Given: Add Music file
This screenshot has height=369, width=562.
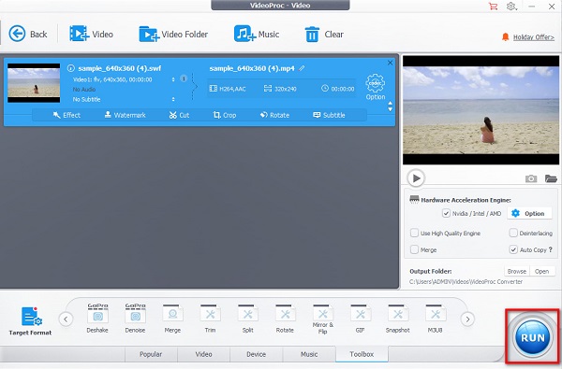Looking at the screenshot, I should 257,35.
